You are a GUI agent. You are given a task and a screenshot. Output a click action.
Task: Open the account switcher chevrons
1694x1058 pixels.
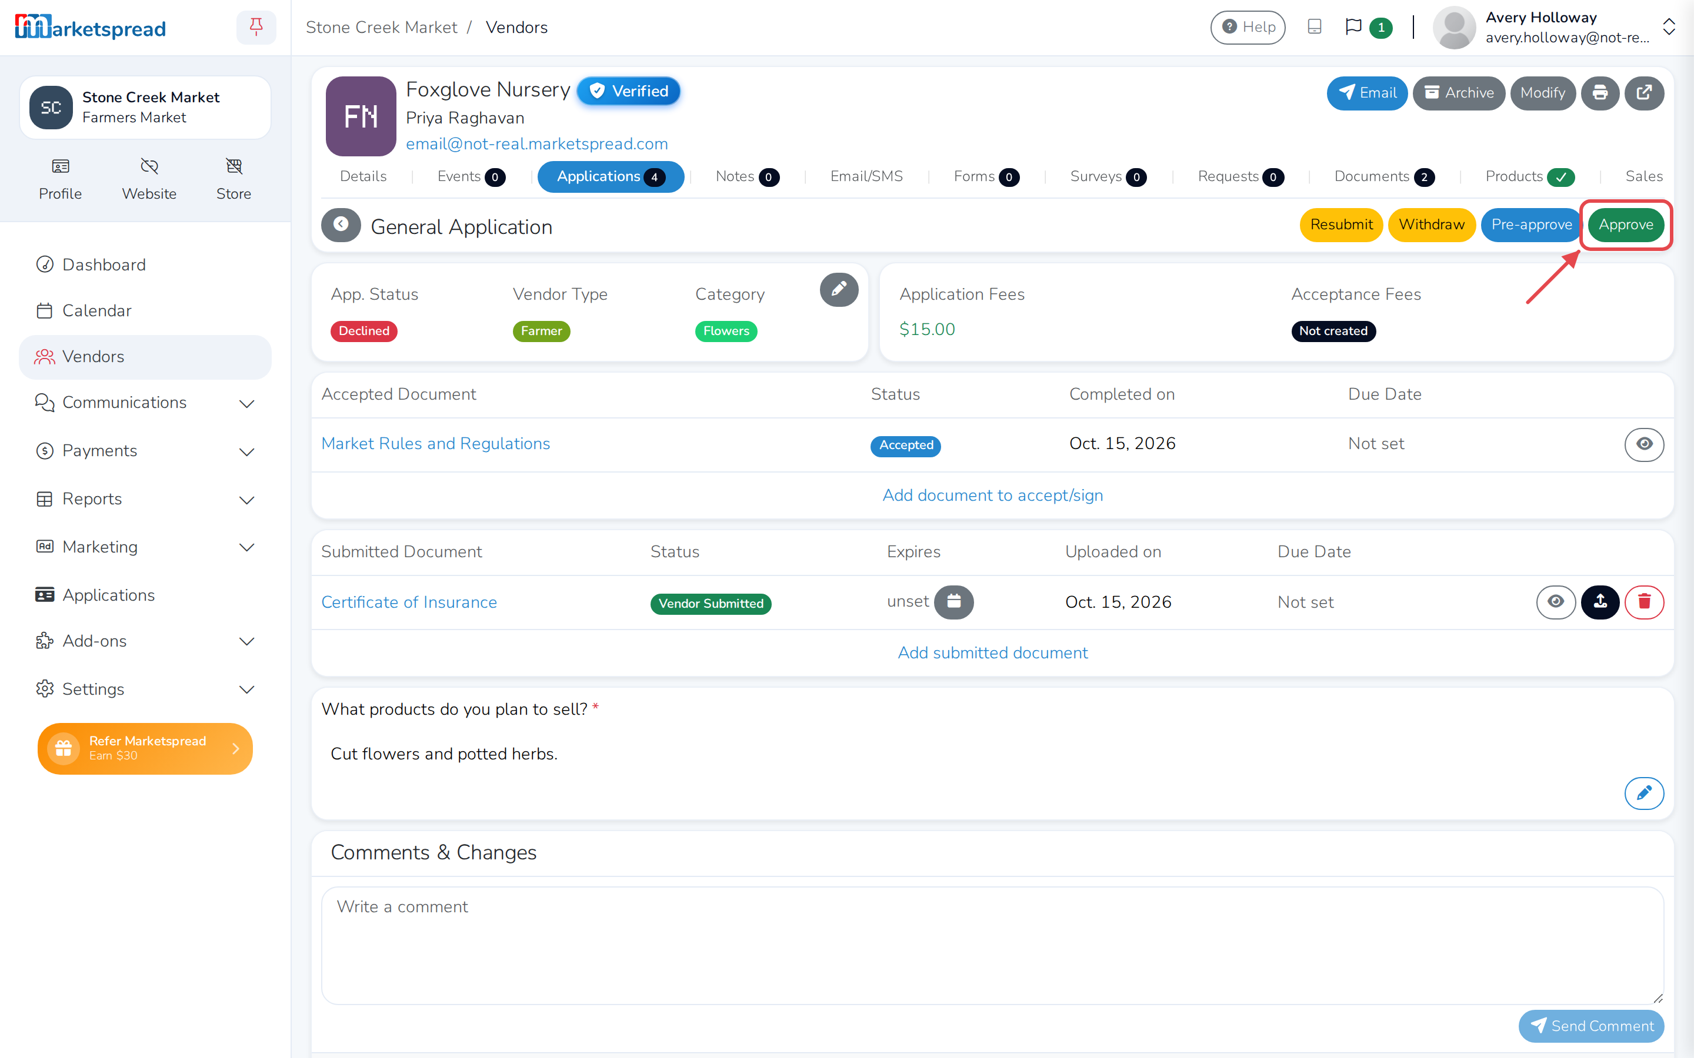(1669, 27)
